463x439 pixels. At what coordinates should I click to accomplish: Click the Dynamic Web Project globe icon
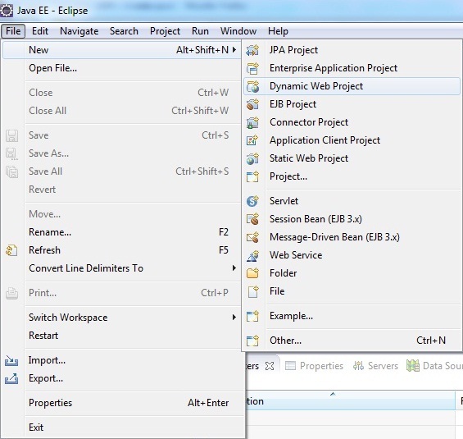[252, 86]
